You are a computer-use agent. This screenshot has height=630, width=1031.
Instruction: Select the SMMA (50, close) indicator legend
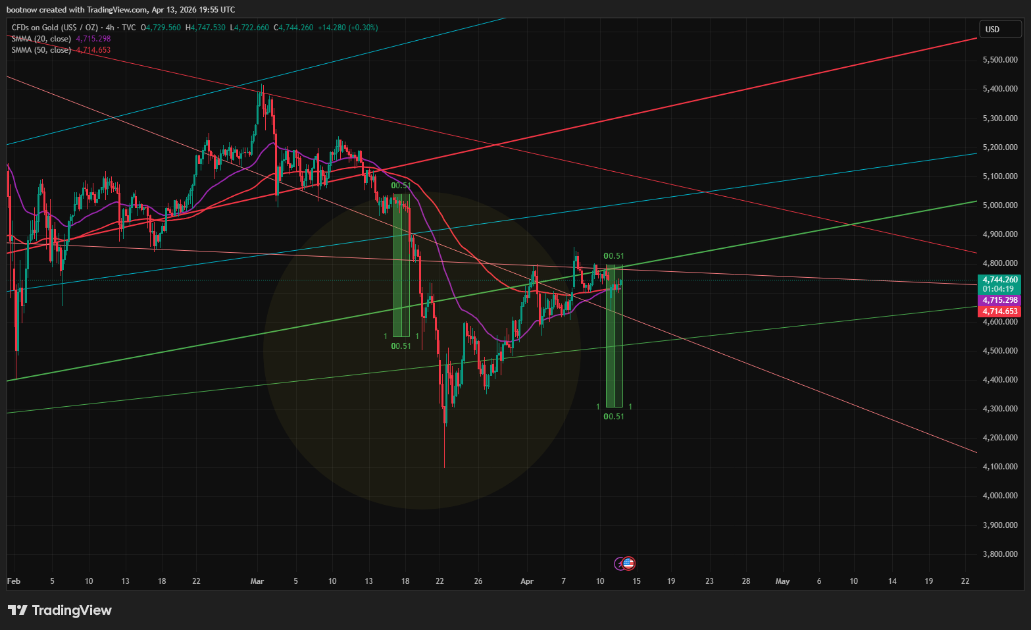41,50
